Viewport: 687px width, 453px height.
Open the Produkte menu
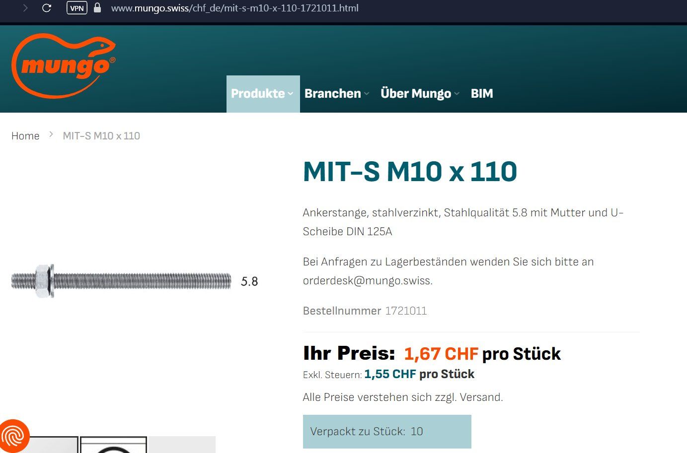258,94
